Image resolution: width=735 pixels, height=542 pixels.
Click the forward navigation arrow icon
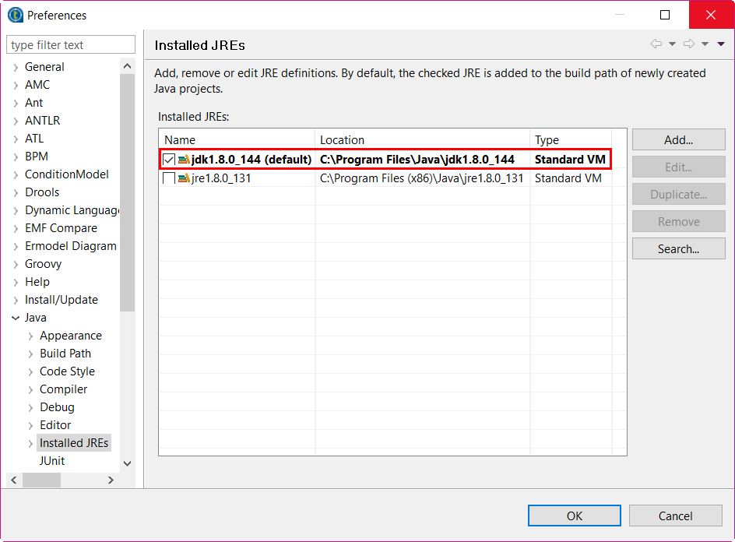pos(689,44)
